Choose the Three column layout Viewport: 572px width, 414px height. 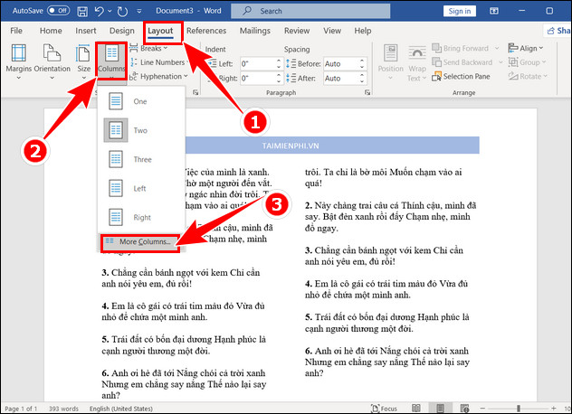click(x=141, y=159)
